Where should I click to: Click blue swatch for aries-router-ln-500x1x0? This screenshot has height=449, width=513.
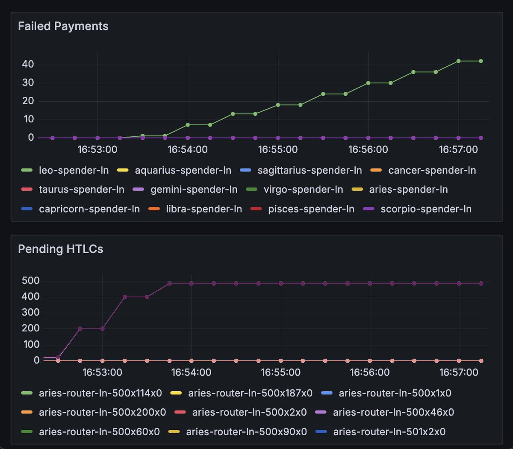327,393
